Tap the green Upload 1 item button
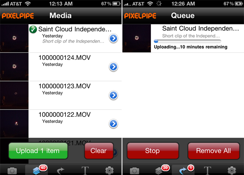The image size is (244, 175). tap(38, 151)
